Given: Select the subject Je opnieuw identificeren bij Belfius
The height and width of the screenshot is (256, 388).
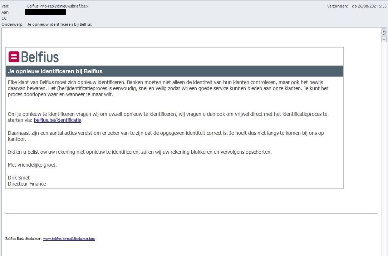Looking at the screenshot, I should tap(60, 24).
